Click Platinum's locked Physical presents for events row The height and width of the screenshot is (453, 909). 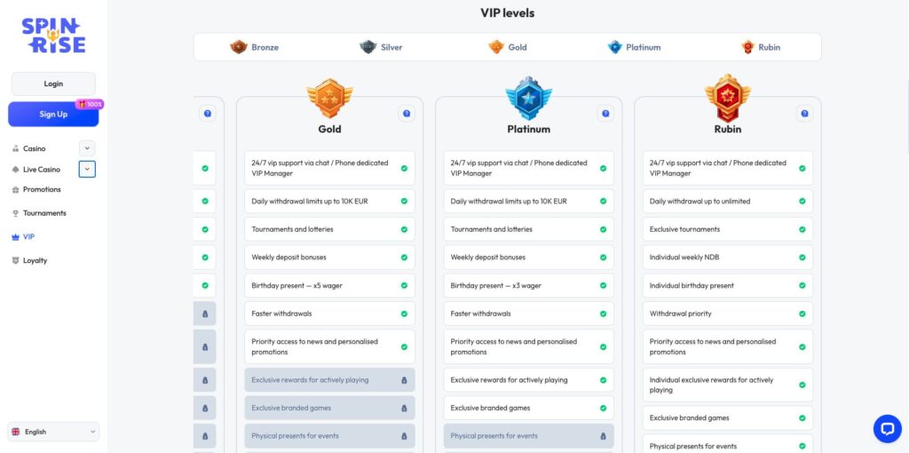point(528,436)
